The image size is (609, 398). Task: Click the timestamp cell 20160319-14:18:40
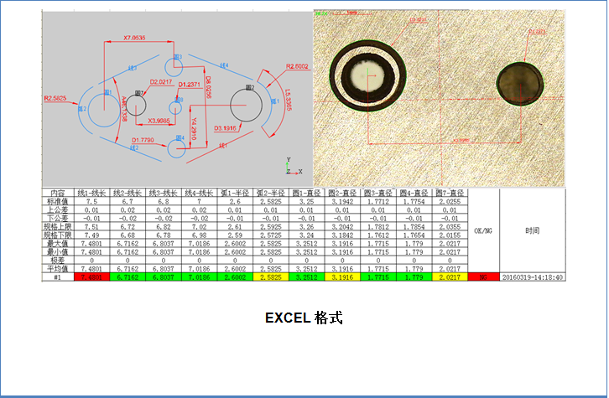click(533, 276)
